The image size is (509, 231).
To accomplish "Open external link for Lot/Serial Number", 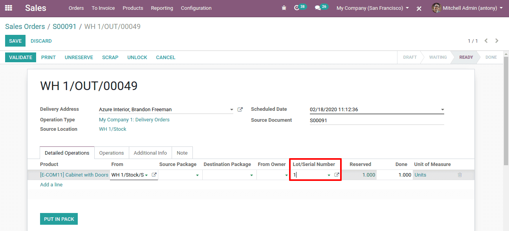I will coord(337,175).
